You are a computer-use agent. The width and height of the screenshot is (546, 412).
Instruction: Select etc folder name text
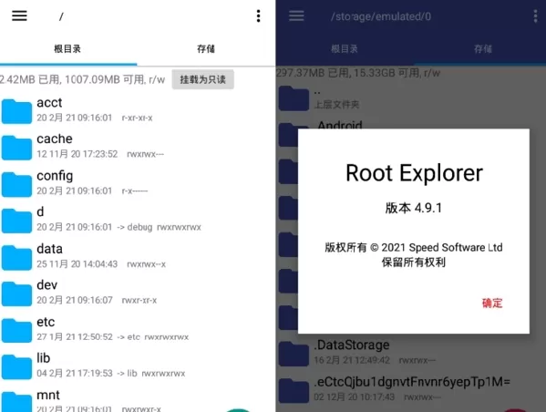pos(46,322)
